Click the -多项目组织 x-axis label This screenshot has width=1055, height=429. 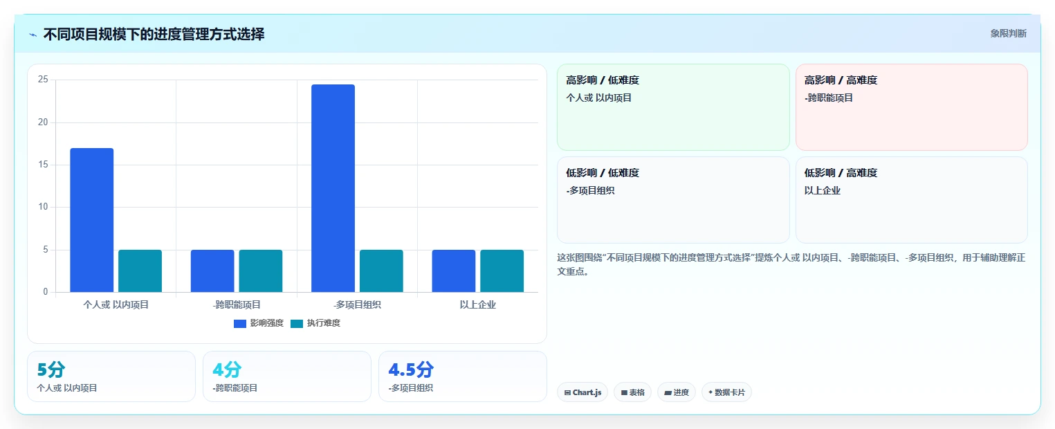tap(357, 304)
